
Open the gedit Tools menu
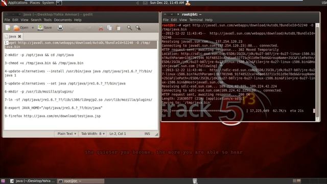(48, 20)
